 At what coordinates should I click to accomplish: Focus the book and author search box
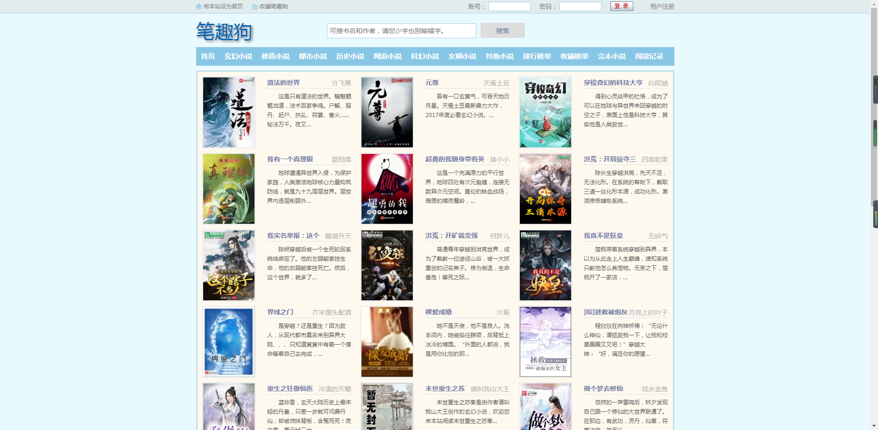coord(402,31)
